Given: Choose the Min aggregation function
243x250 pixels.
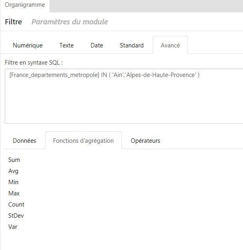Looking at the screenshot, I should tap(14, 182).
